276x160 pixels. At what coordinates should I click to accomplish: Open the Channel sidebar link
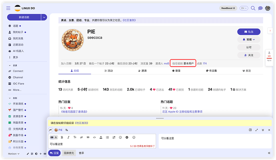(18, 77)
